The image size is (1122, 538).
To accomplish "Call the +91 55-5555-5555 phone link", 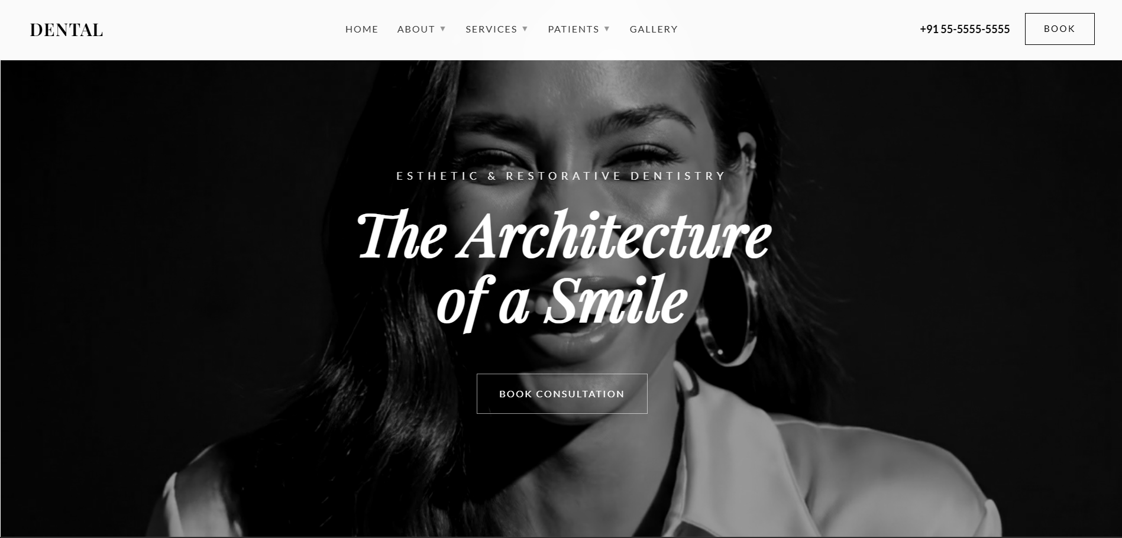I will point(965,29).
